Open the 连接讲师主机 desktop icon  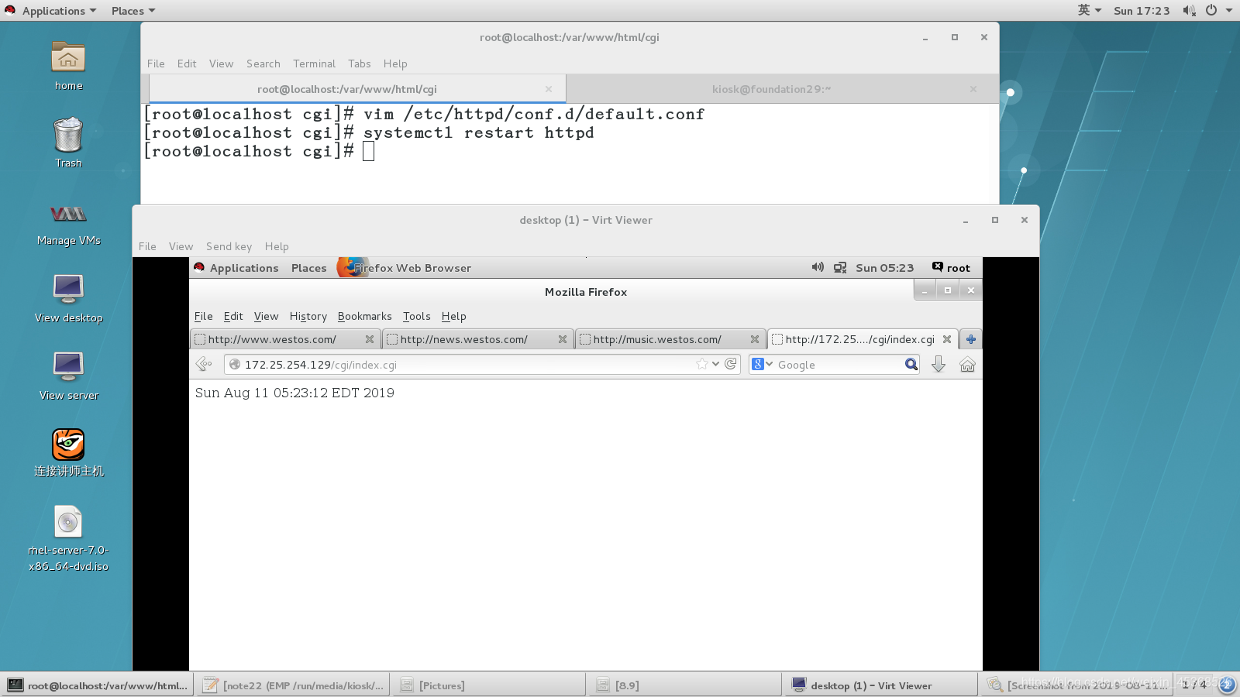[x=68, y=445]
